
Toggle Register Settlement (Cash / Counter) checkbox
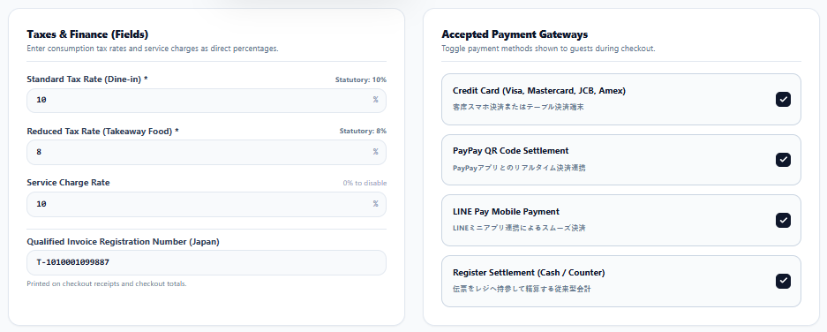[x=783, y=282]
